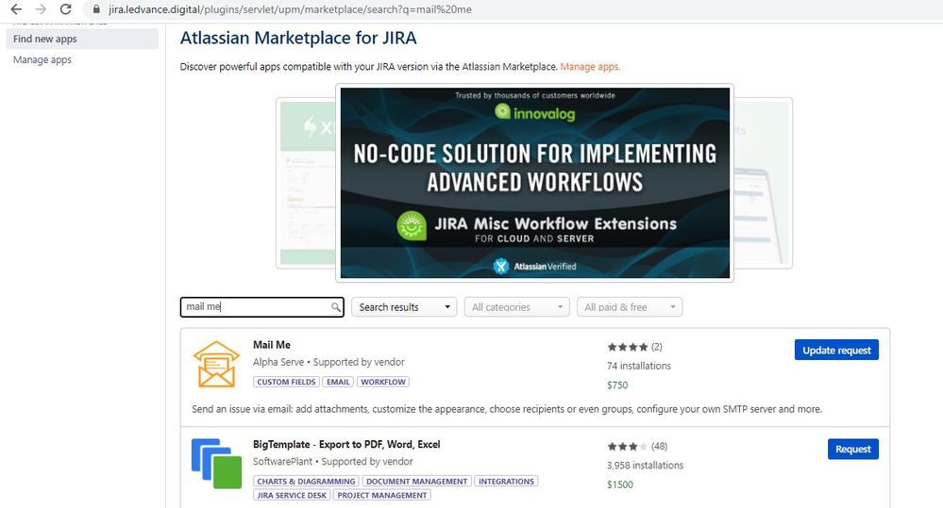Click the address bar URL
The height and width of the screenshot is (508, 943).
(x=290, y=9)
